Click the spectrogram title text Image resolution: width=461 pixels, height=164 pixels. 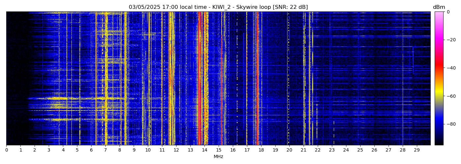tap(218, 7)
